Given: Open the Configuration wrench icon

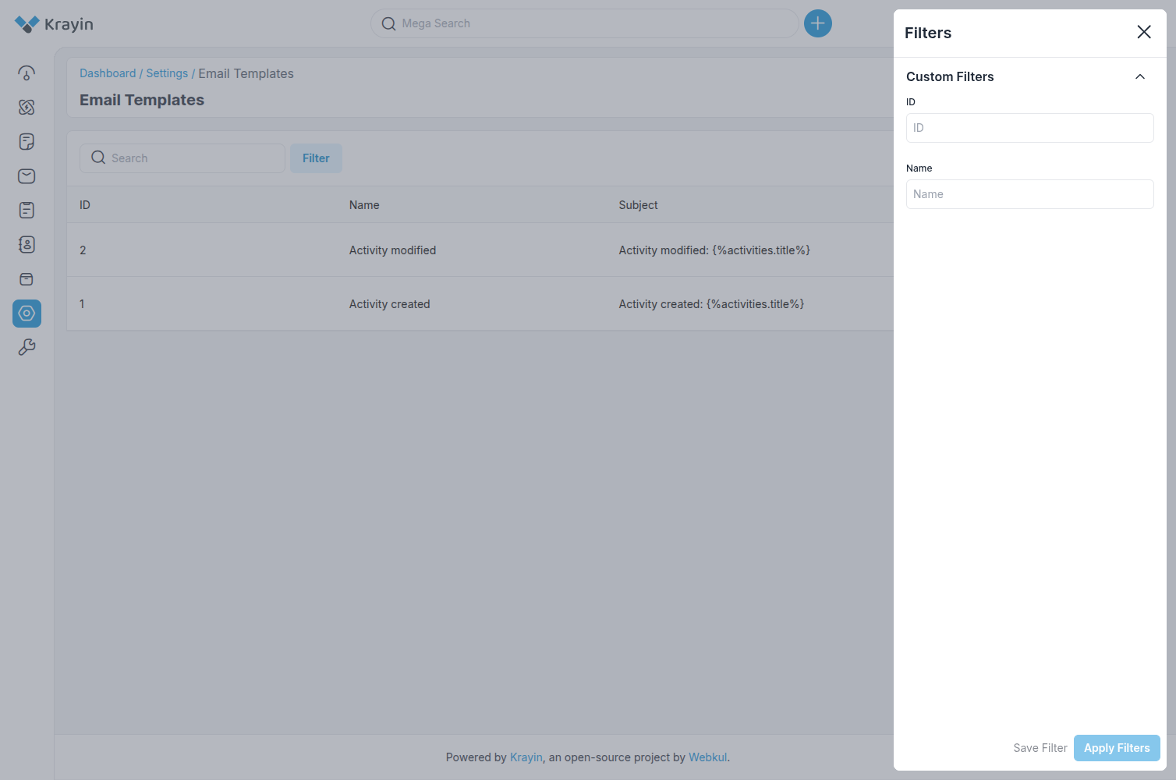Looking at the screenshot, I should click(27, 348).
